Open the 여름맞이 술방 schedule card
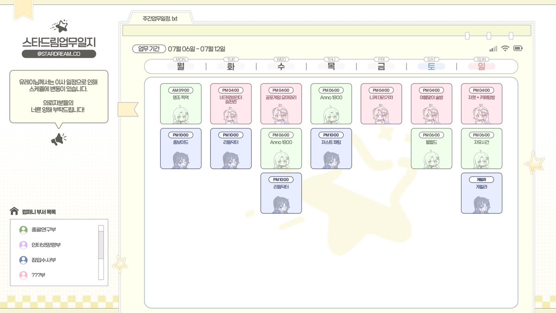This screenshot has width=556, height=313. tap(431, 104)
